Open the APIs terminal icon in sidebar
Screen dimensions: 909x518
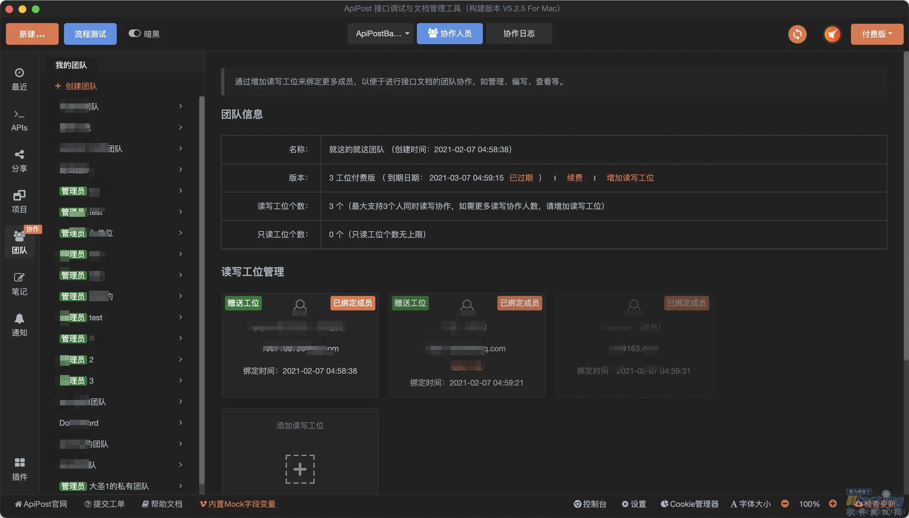pyautogui.click(x=19, y=114)
